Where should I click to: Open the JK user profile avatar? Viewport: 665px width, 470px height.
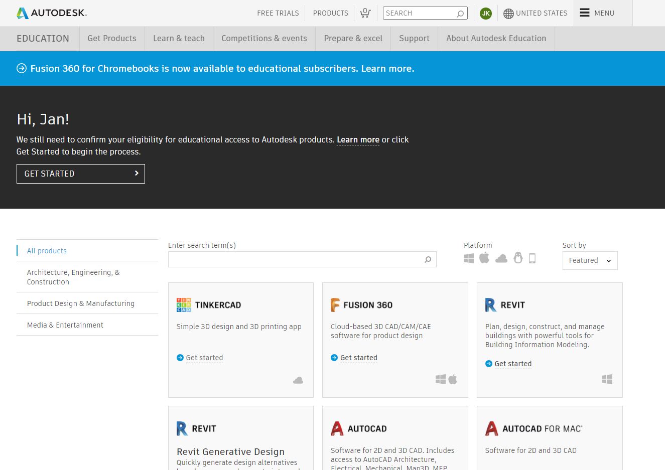485,14
